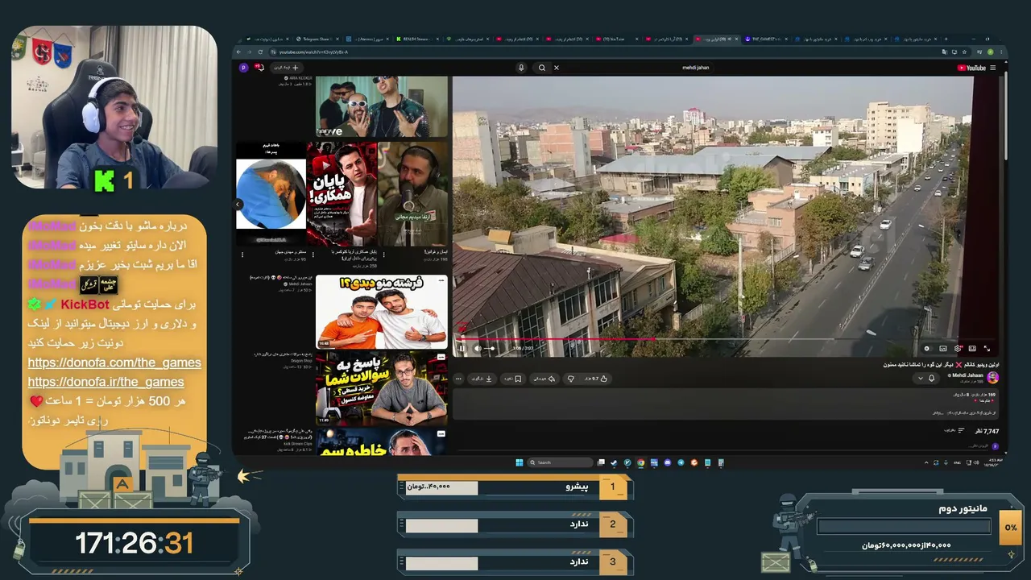Open the more actions ellipsis below the video
Screen dimensions: 1031x580
coord(459,379)
